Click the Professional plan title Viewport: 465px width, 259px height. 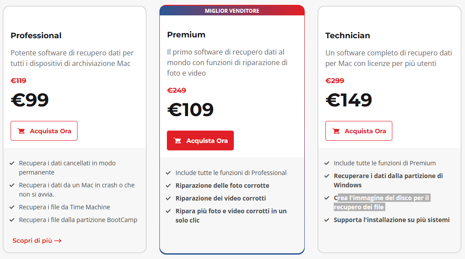pos(36,36)
